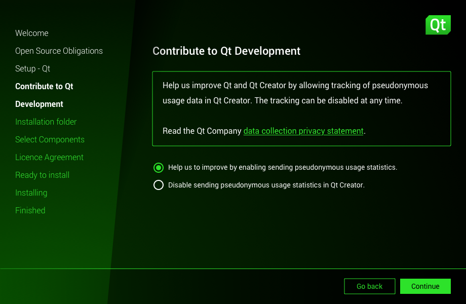This screenshot has height=304, width=466.
Task: Click inside the tracking information box
Action: (301, 108)
